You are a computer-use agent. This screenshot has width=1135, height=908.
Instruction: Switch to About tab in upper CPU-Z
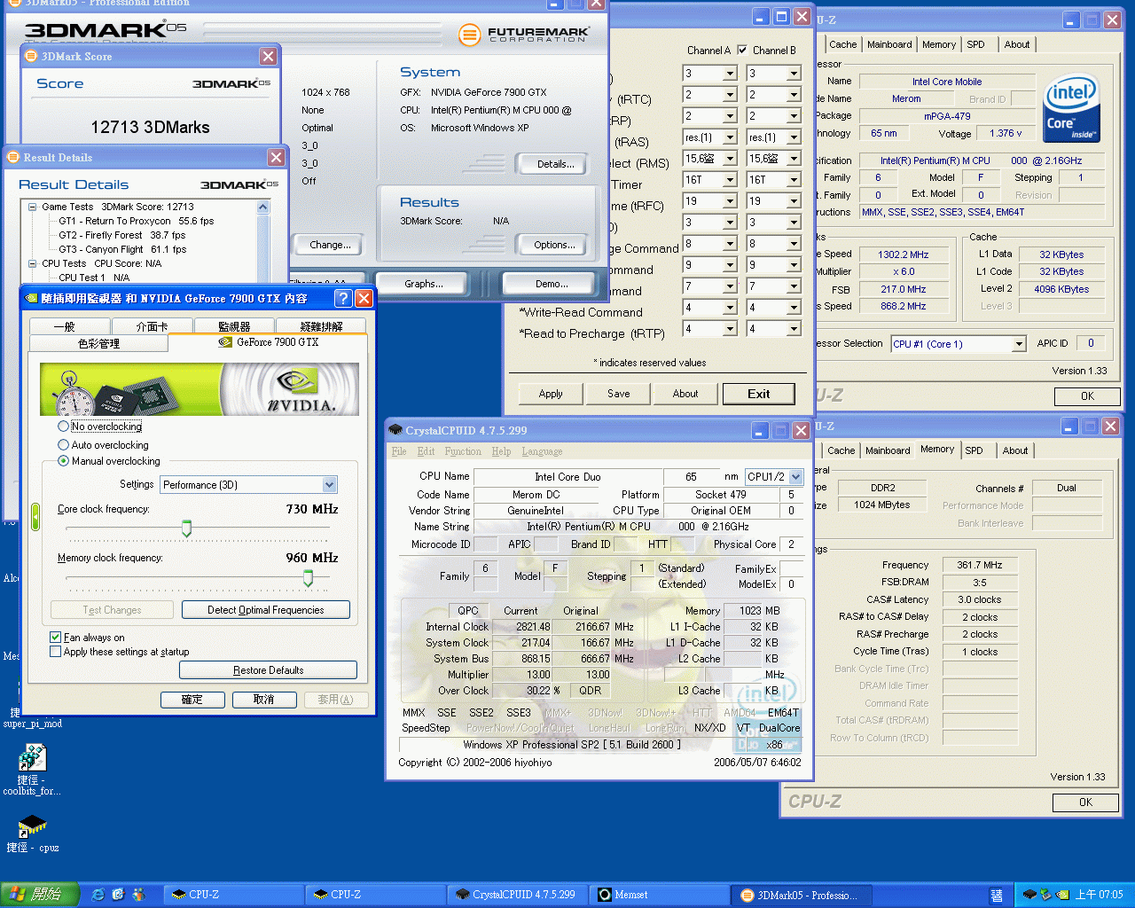coord(1017,44)
